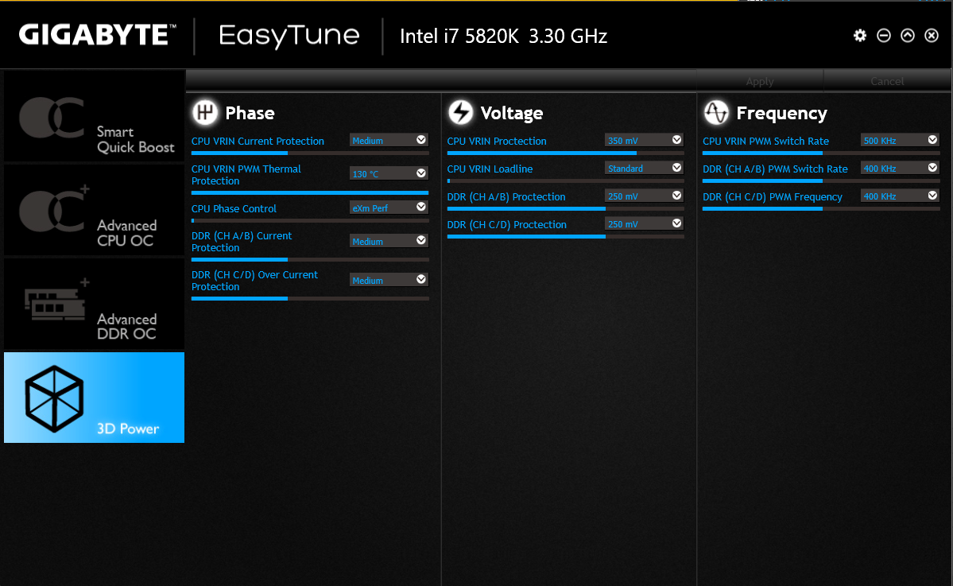Click the CPU VRIN PWM Switch Rate slider
The image size is (953, 586).
coord(821,153)
